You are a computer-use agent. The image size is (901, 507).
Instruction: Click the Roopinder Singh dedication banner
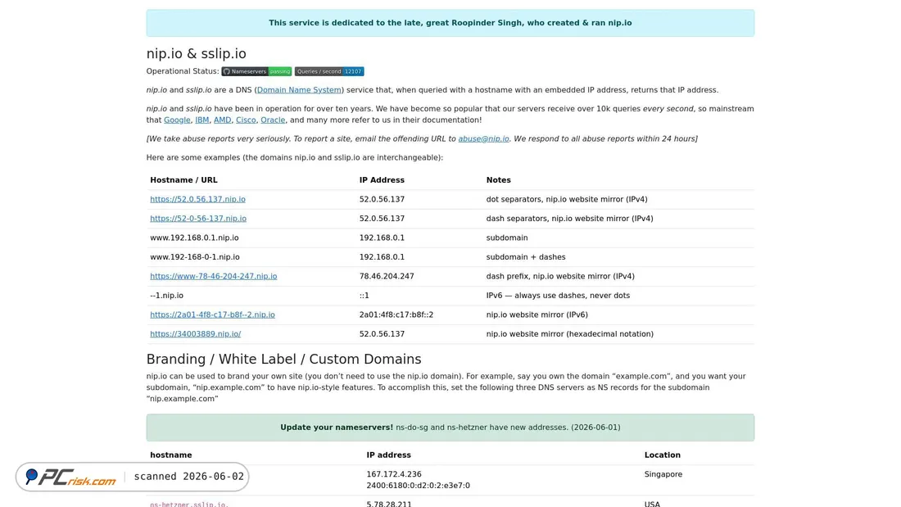point(450,23)
